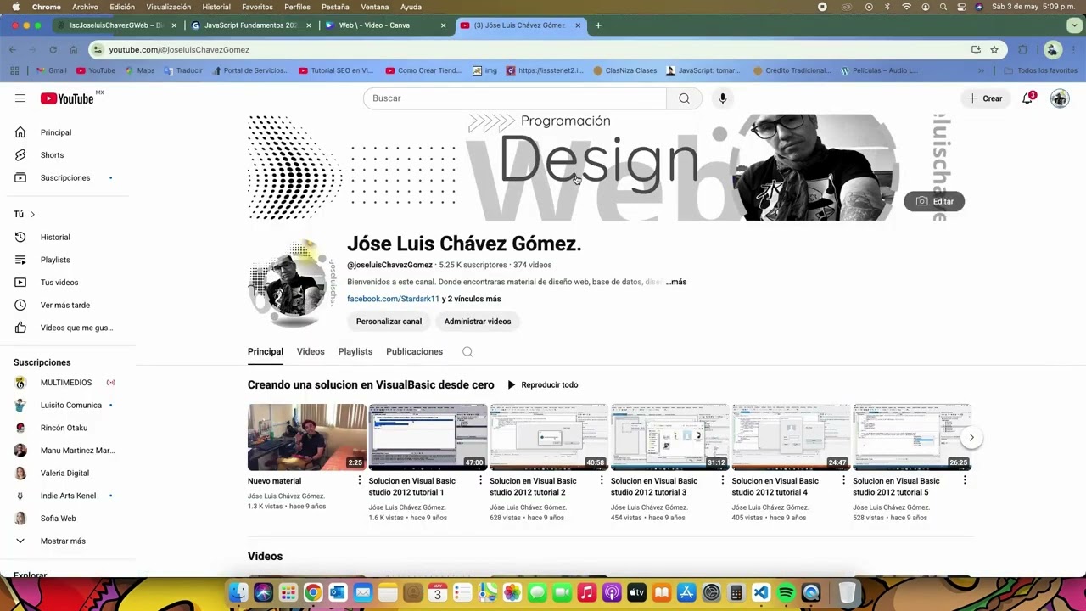Open the account avatar menu
The image size is (1086, 611).
point(1060,98)
